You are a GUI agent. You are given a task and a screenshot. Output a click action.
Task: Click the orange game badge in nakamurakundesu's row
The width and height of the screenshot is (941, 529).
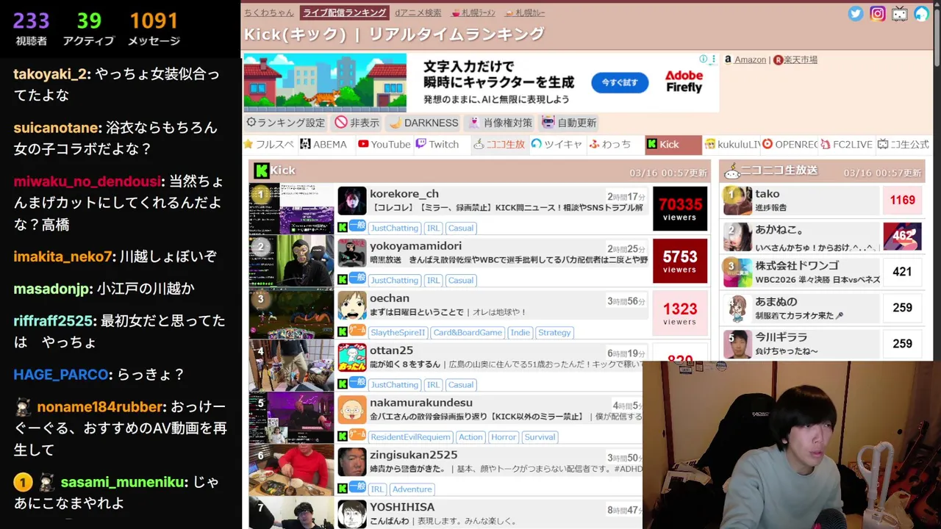pyautogui.click(x=357, y=434)
